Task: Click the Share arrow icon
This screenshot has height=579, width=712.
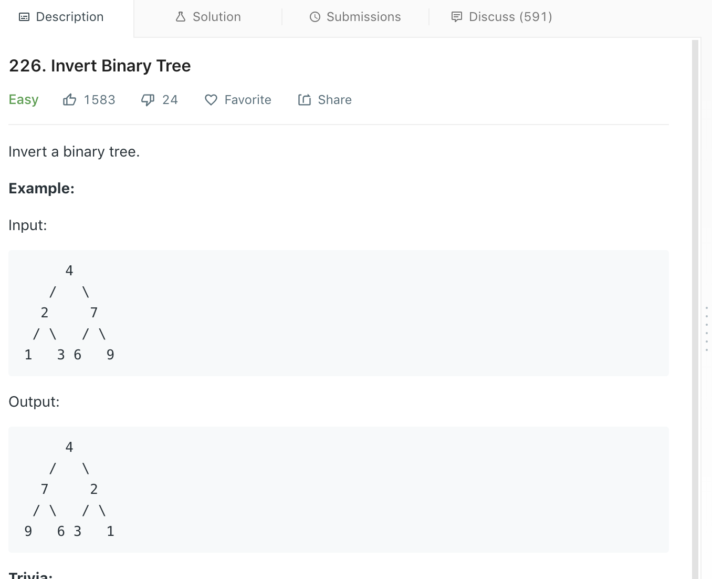Action: (x=305, y=99)
